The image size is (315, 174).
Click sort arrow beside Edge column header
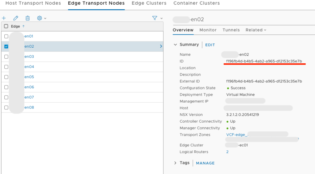coord(23,26)
